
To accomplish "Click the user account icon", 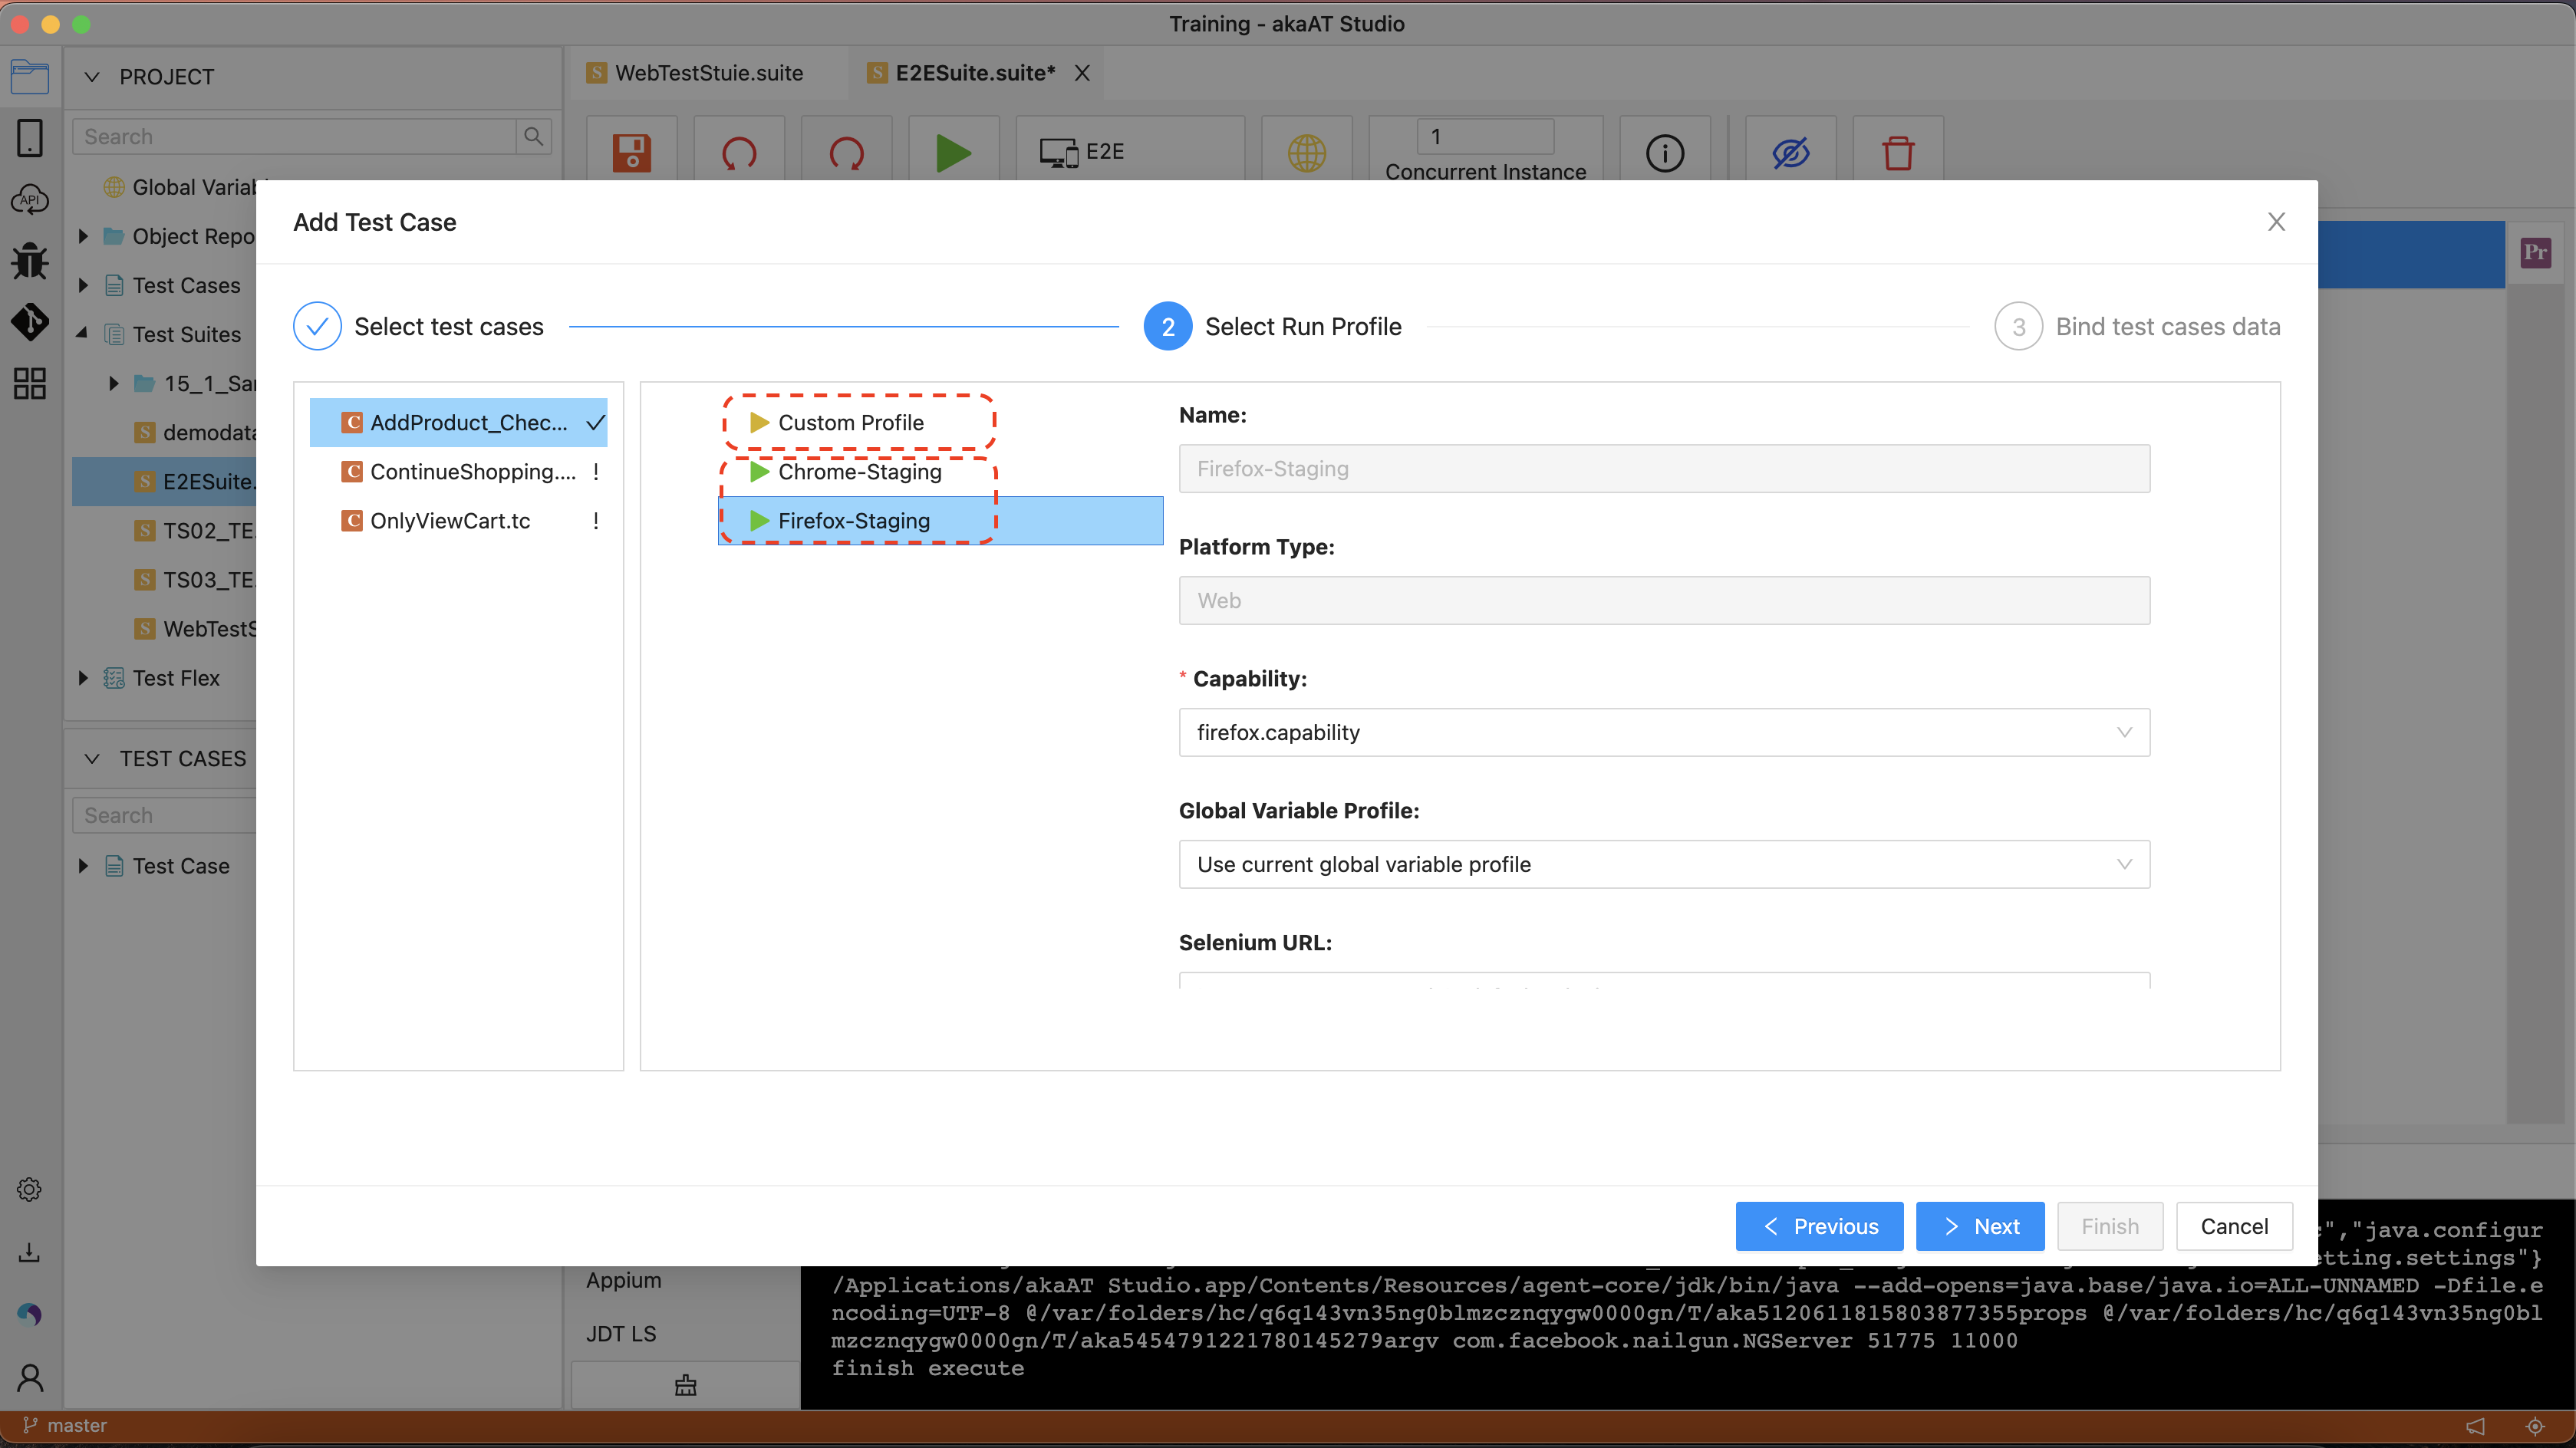I will [30, 1378].
